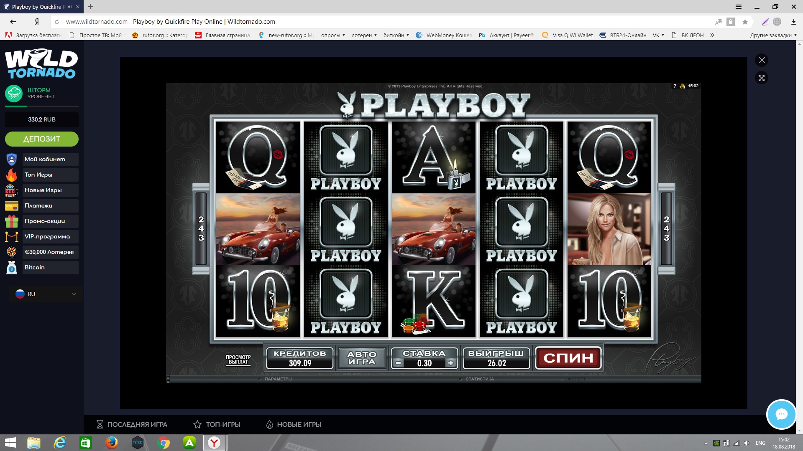Open ПРОСМОТР ВЫПЛАТ paytable view

[x=238, y=360]
